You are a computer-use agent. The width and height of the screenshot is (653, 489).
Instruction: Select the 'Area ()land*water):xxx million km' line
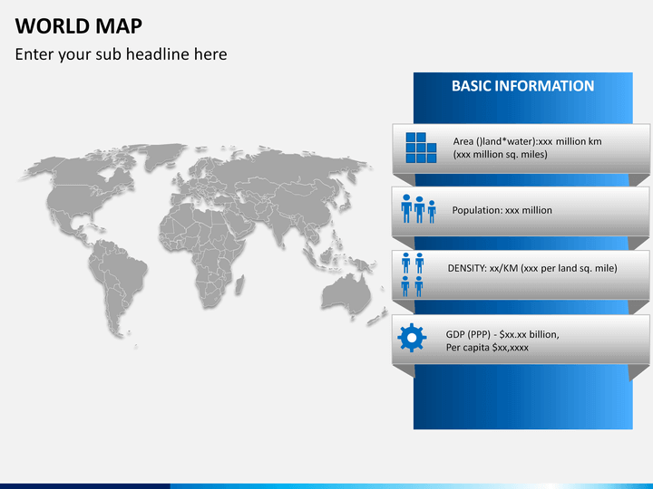[527, 141]
